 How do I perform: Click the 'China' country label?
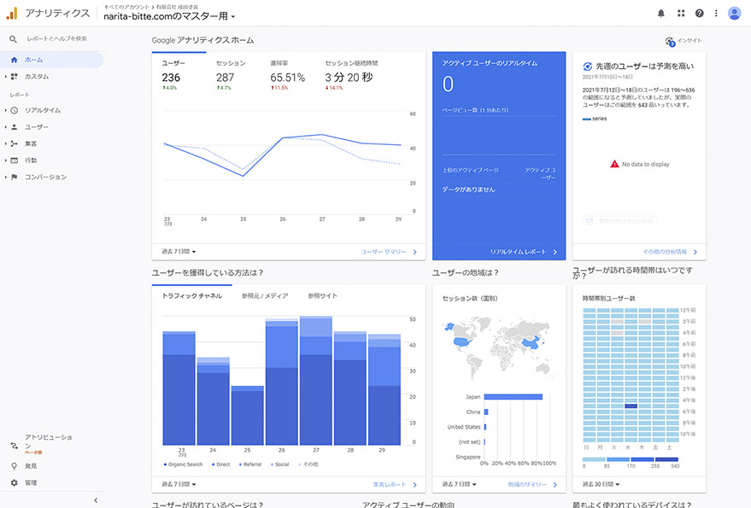[473, 412]
